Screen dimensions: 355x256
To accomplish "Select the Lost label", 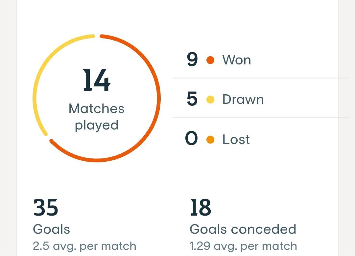I will pos(236,139).
